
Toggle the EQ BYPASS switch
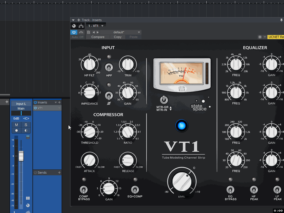click(x=230, y=190)
